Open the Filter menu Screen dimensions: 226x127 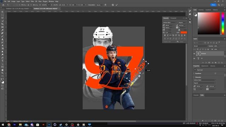(32, 1)
